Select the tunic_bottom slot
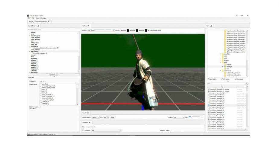This screenshot has height=157, width=279. pyautogui.click(x=35, y=50)
